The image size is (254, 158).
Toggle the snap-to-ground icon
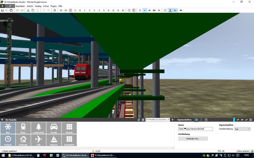pyautogui.click(x=170, y=10)
